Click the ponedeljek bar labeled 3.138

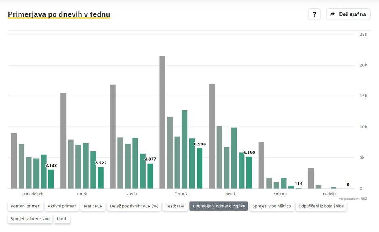(x=51, y=178)
